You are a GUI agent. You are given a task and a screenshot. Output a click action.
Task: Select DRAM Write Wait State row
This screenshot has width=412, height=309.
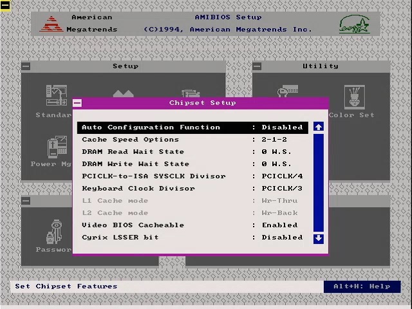[192, 164]
